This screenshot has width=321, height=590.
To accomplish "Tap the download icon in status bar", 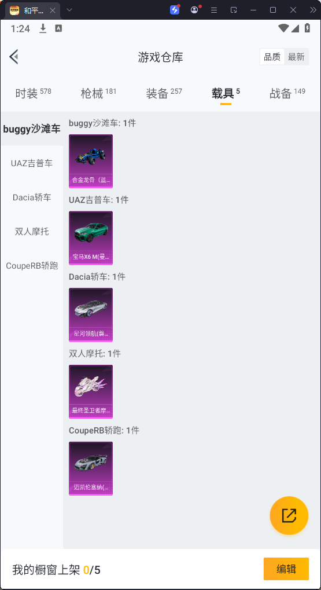I will [43, 28].
